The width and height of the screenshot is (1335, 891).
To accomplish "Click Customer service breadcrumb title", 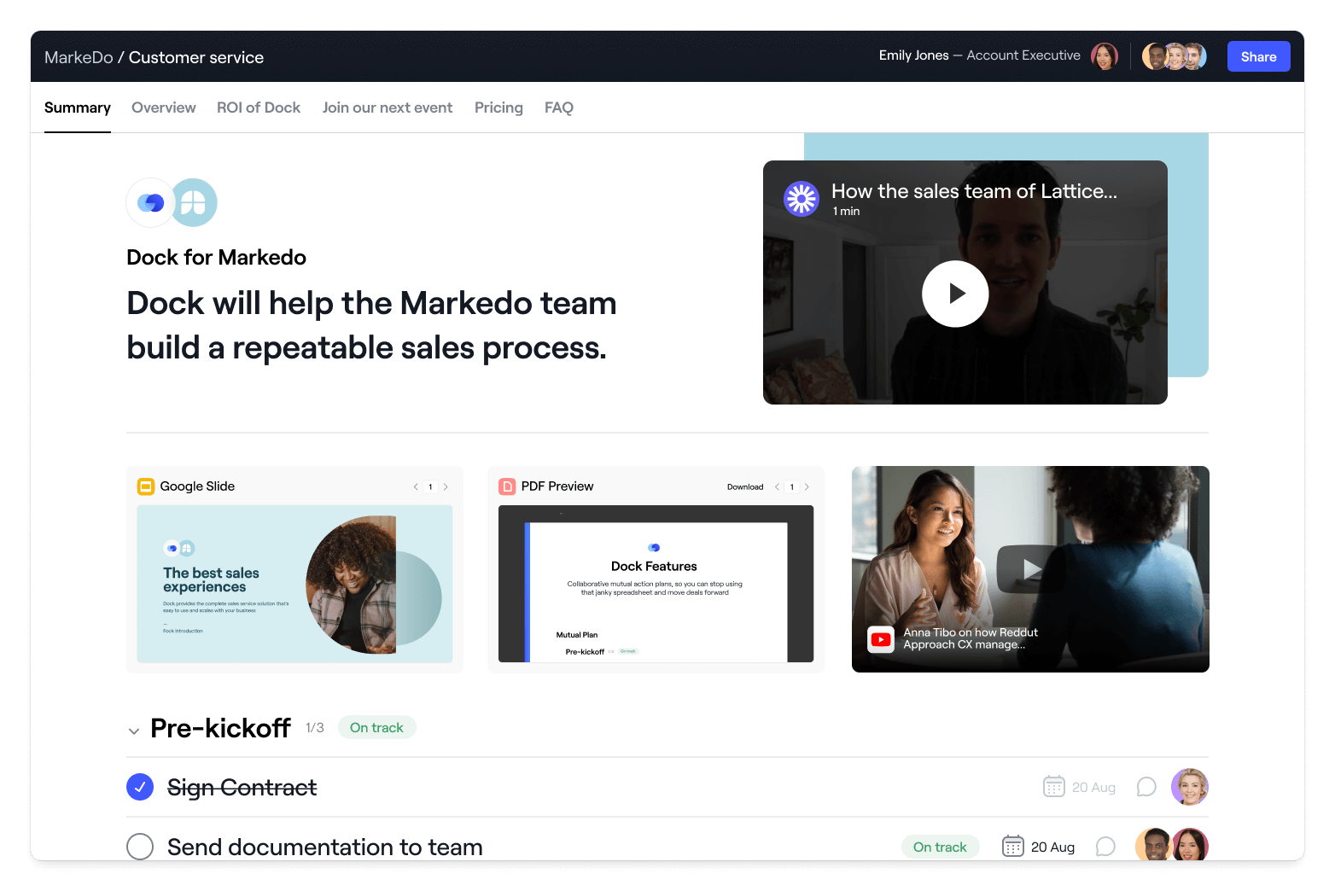I will click(196, 57).
